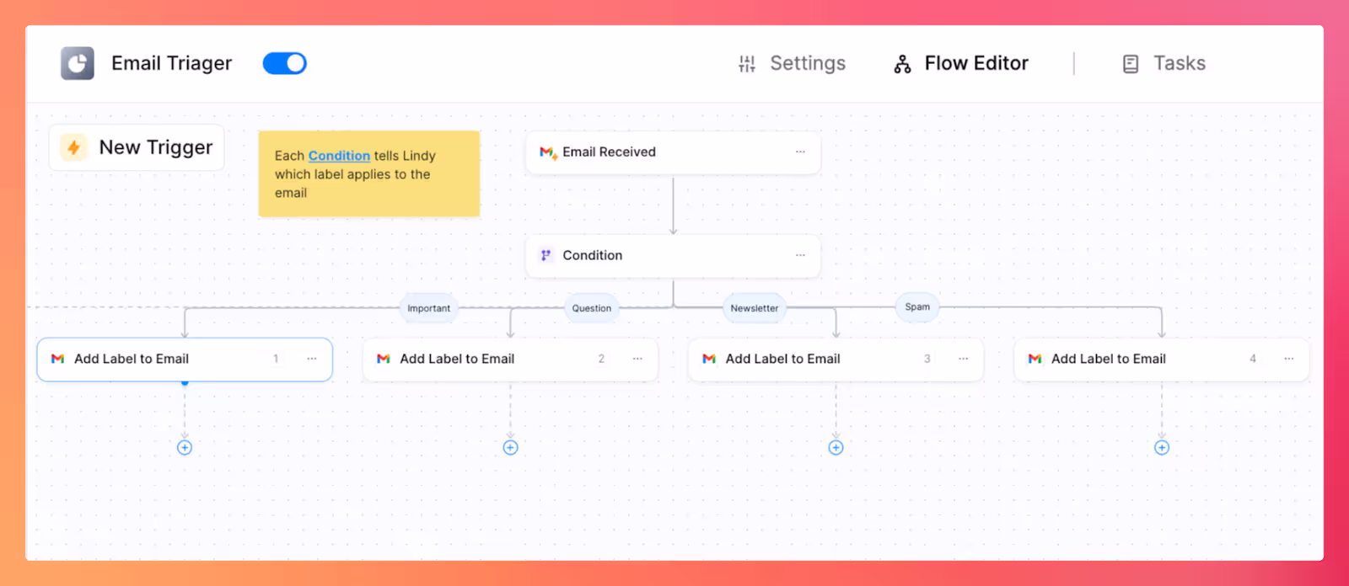This screenshot has width=1349, height=586.
Task: Open options menu for Add Label node 4
Action: (1289, 359)
